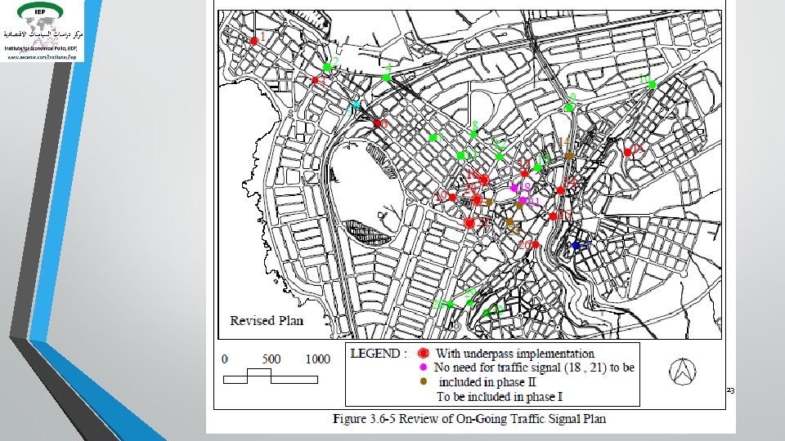Click the red legend swatch for underpass
785x441 pixels.
[424, 354]
